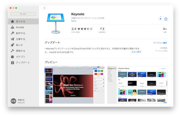Go to 仕事する paper plane section
The width and height of the screenshot is (181, 117).
click(x=23, y=39)
